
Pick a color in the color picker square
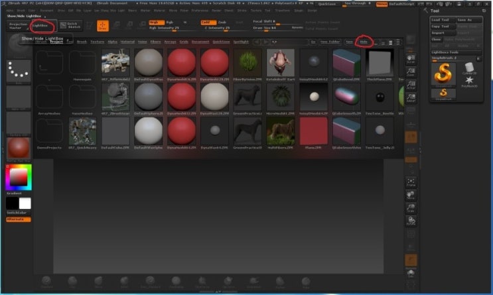[x=19, y=177]
